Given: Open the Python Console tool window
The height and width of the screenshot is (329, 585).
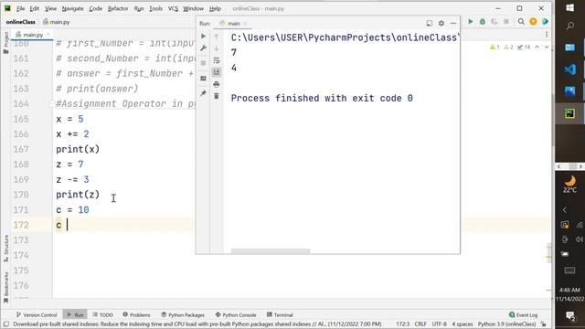Looking at the screenshot, I should click(x=236, y=314).
